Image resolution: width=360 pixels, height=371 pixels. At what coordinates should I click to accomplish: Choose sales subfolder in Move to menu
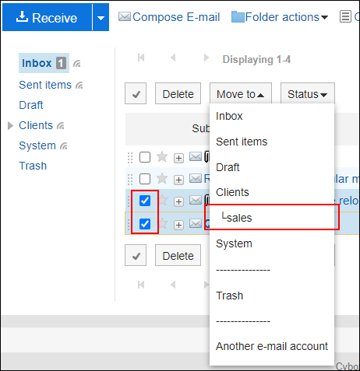coord(272,217)
